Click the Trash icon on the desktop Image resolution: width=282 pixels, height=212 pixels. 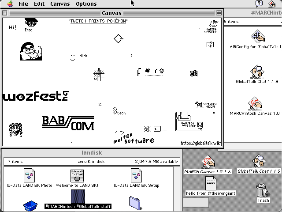point(263,191)
